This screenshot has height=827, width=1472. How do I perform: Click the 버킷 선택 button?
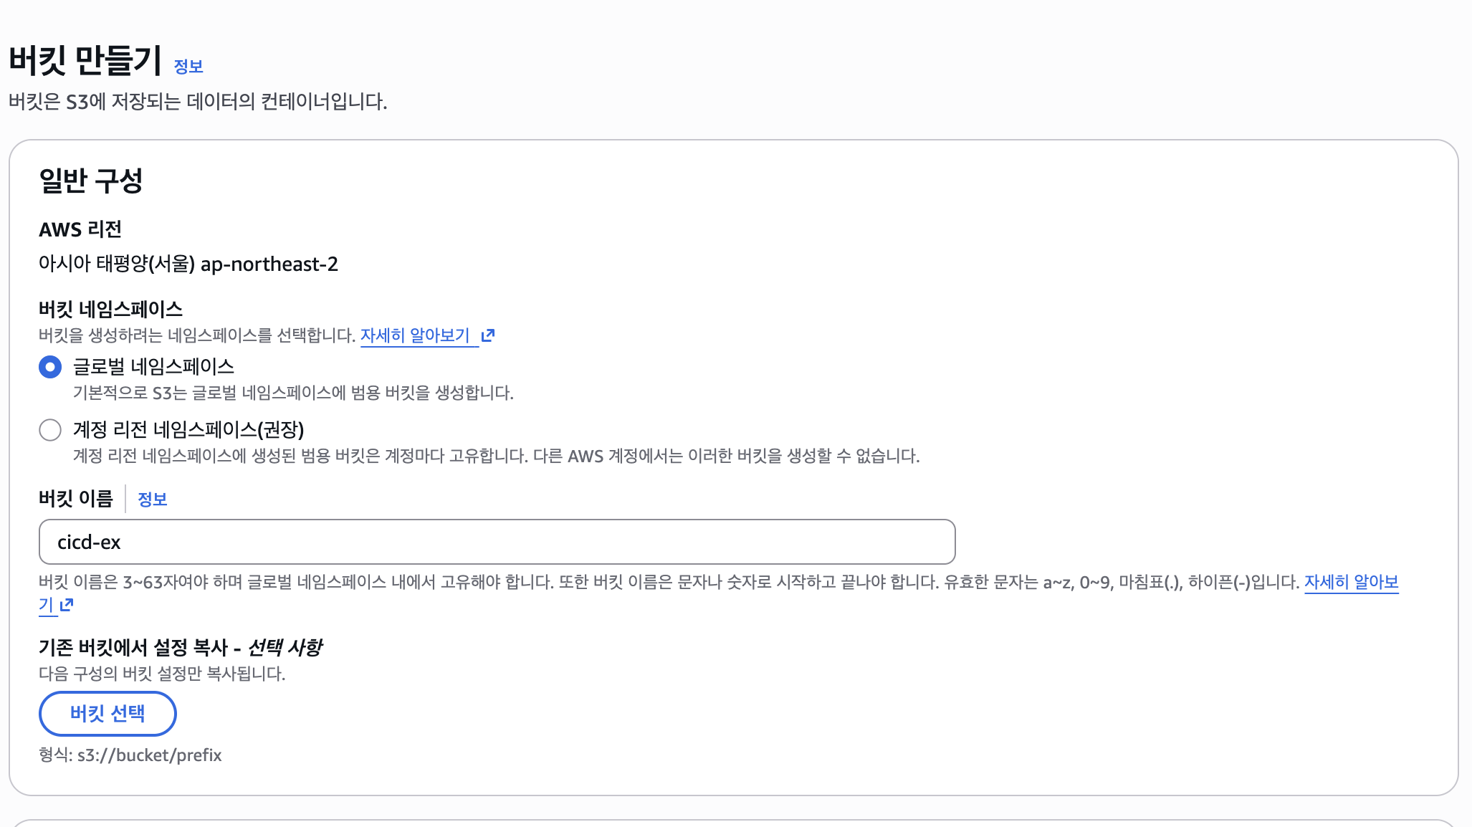107,714
